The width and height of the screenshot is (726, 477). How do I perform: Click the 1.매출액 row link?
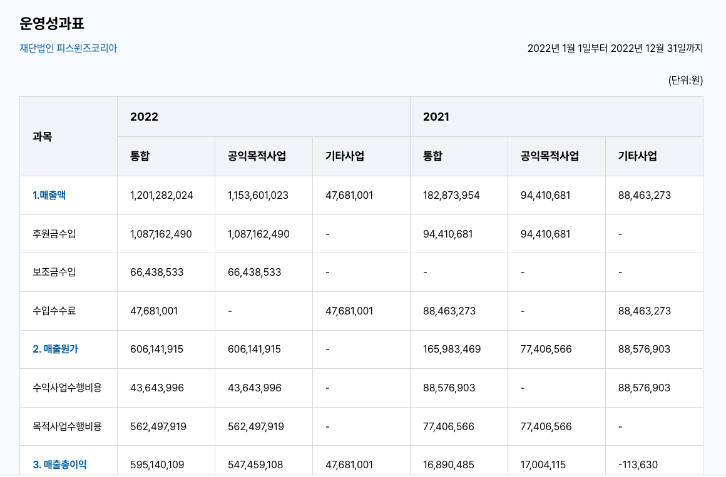click(x=49, y=195)
